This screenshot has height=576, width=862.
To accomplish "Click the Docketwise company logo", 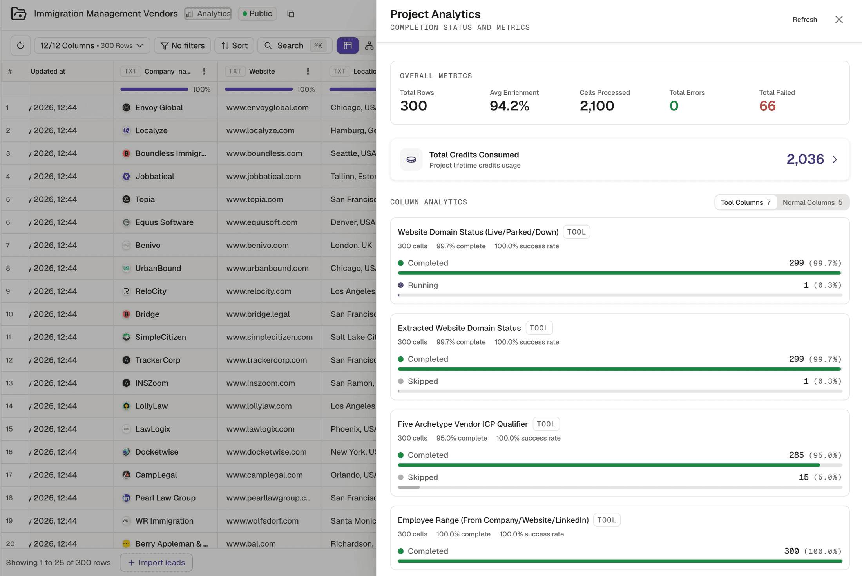I will pos(126,452).
